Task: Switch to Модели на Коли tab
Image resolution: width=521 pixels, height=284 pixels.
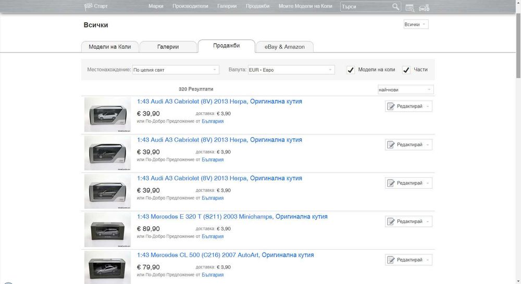Action: click(x=109, y=47)
